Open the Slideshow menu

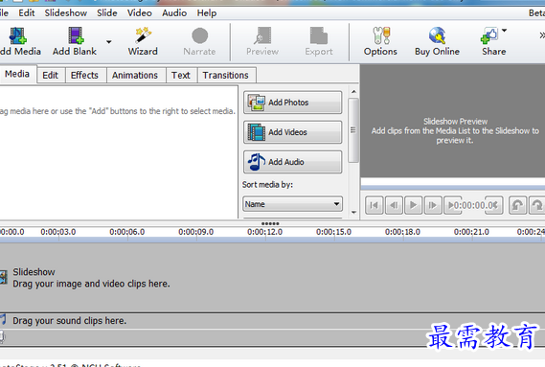(66, 12)
